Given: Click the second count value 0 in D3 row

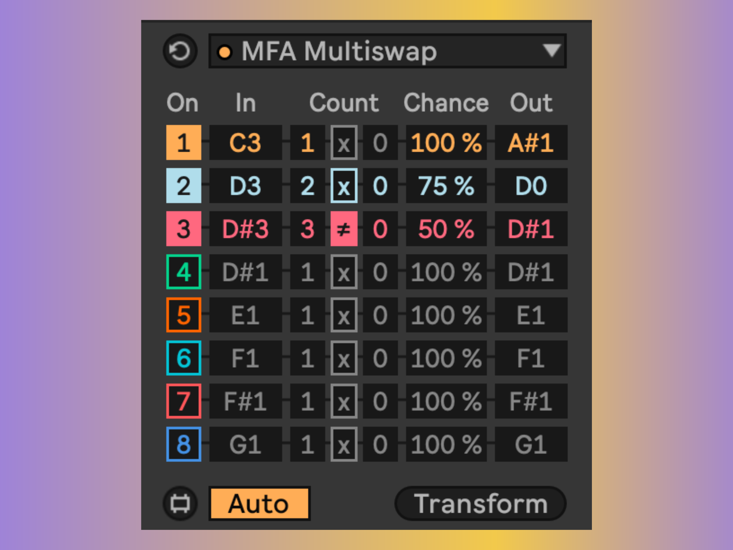Looking at the screenshot, I should (380, 186).
